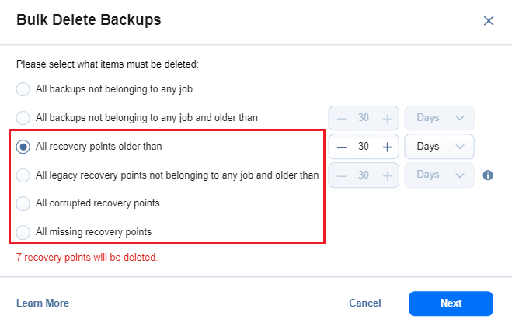This screenshot has height=326, width=512.
Task: Open the disabled Days dropdown for backups
Action: coord(439,118)
